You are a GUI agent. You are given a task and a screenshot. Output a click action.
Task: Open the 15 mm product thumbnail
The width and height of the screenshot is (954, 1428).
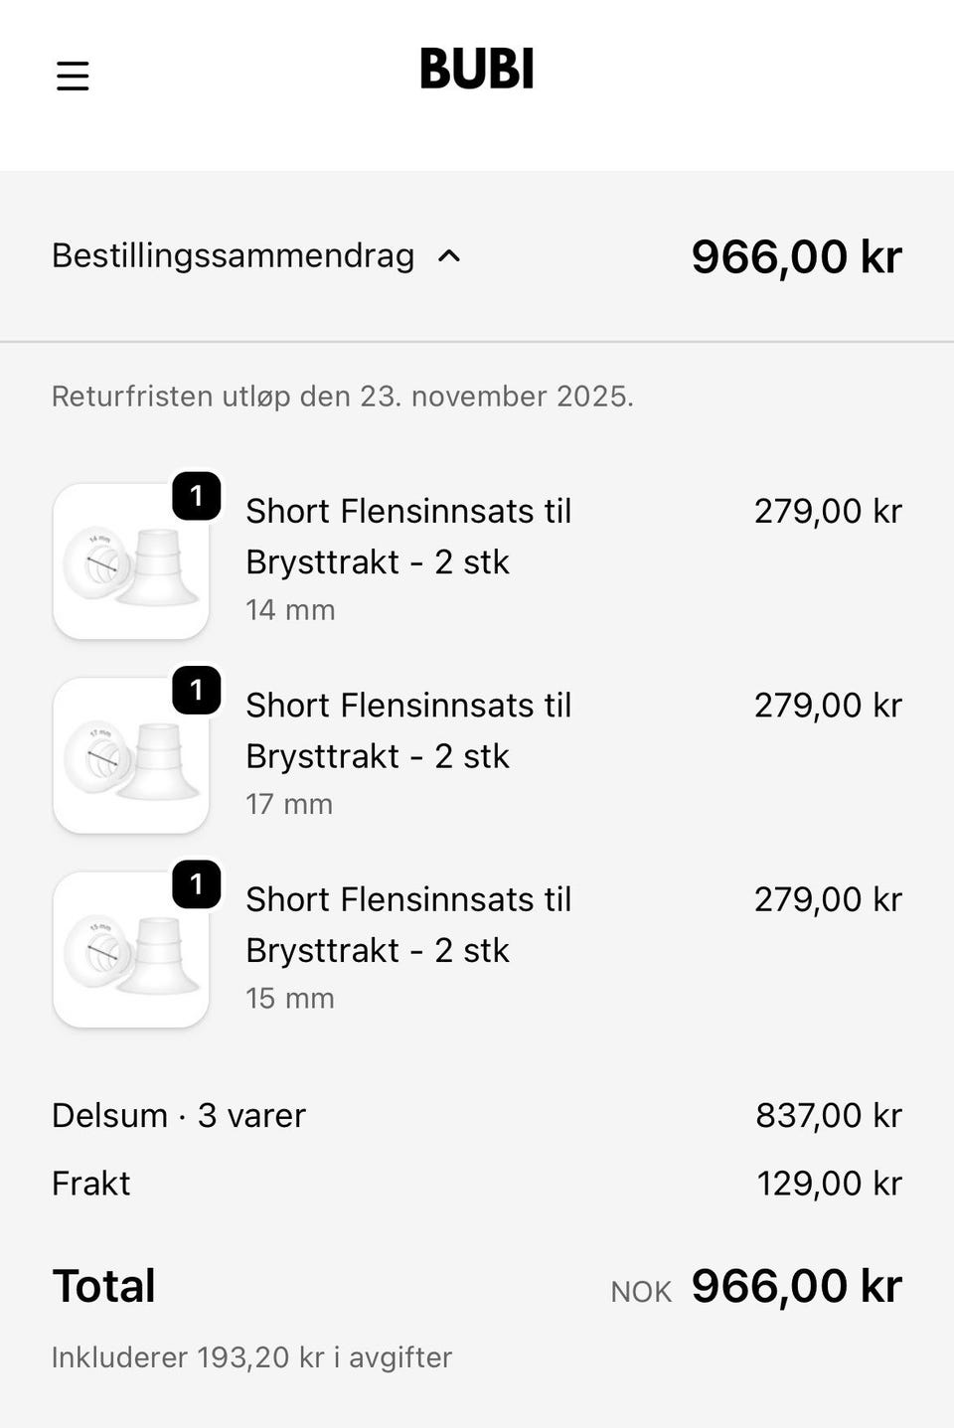130,951
